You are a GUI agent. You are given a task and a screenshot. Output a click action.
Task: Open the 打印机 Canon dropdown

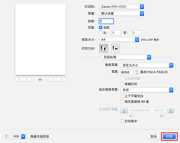pos(121,7)
